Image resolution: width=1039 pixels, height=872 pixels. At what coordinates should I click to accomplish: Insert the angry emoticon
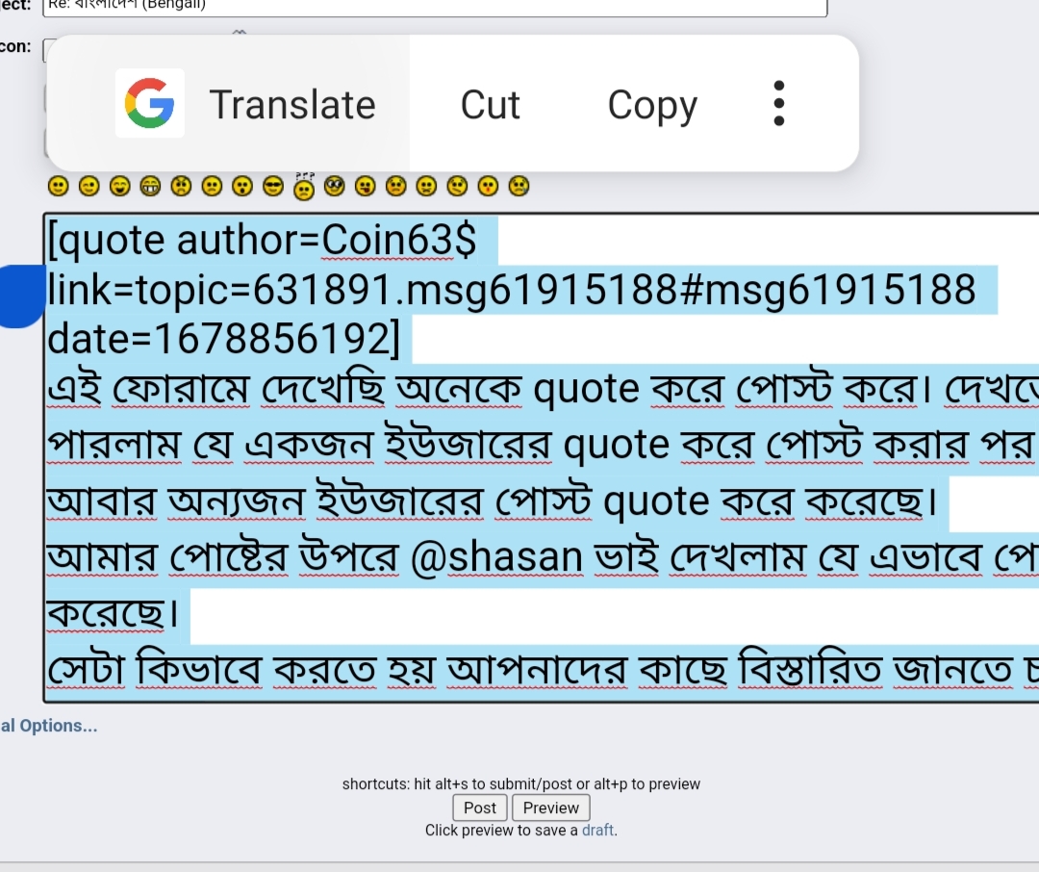(181, 187)
